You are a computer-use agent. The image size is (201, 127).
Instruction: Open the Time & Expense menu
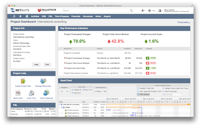pyautogui.click(x=62, y=16)
